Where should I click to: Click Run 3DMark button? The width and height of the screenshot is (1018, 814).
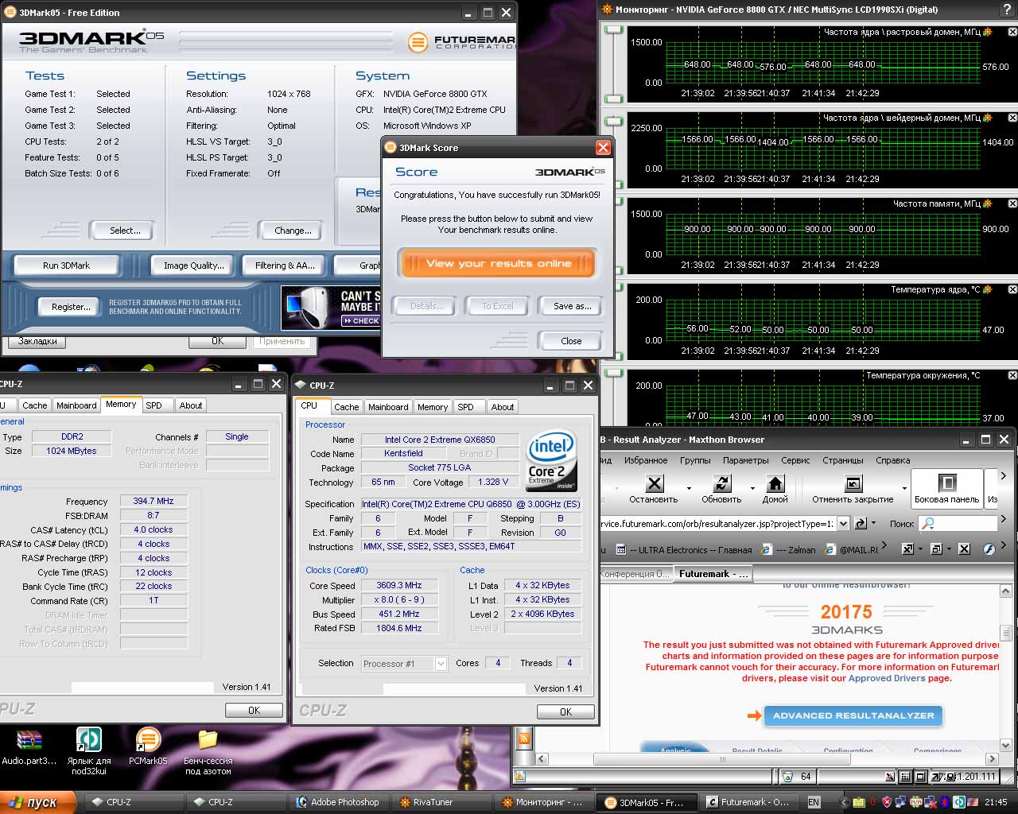66,266
